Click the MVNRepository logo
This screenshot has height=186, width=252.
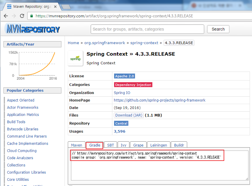pyautogui.click(x=33, y=29)
